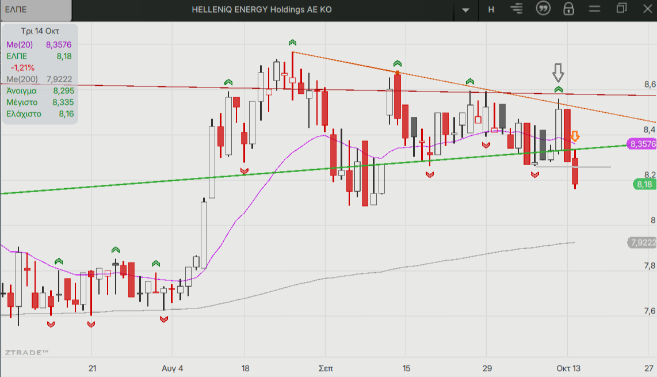Click the highest green up chevron marker
The height and width of the screenshot is (377, 657).
(292, 43)
